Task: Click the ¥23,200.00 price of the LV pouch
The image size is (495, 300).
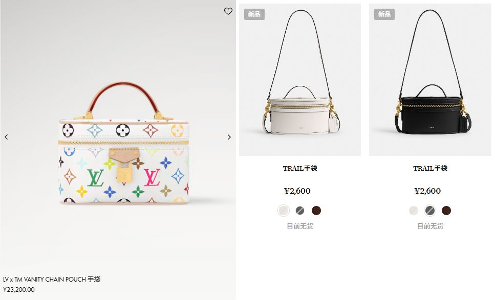Action: 19,290
